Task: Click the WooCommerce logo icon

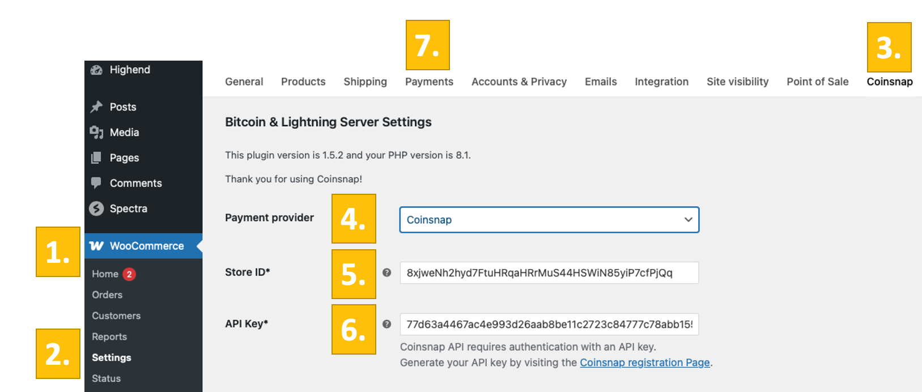Action: (96, 246)
